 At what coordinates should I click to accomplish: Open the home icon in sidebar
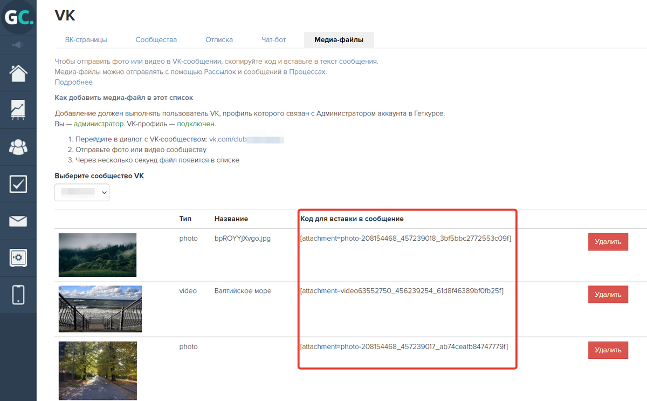(18, 73)
